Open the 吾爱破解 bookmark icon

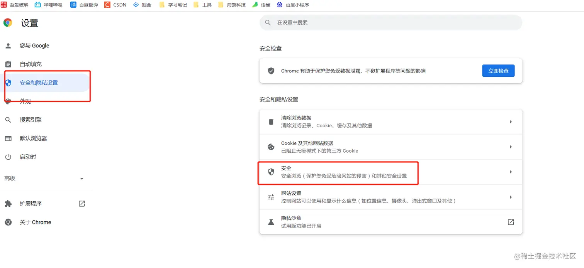coord(3,5)
